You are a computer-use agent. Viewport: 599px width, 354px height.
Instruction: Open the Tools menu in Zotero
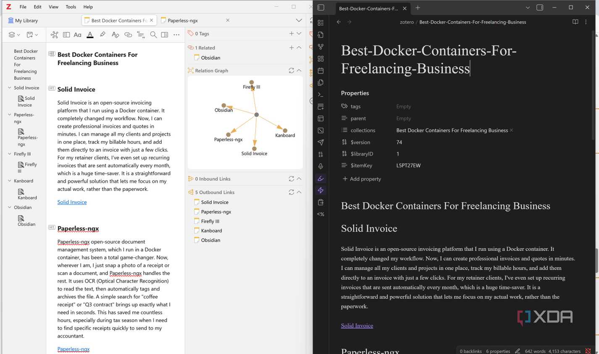(x=71, y=7)
